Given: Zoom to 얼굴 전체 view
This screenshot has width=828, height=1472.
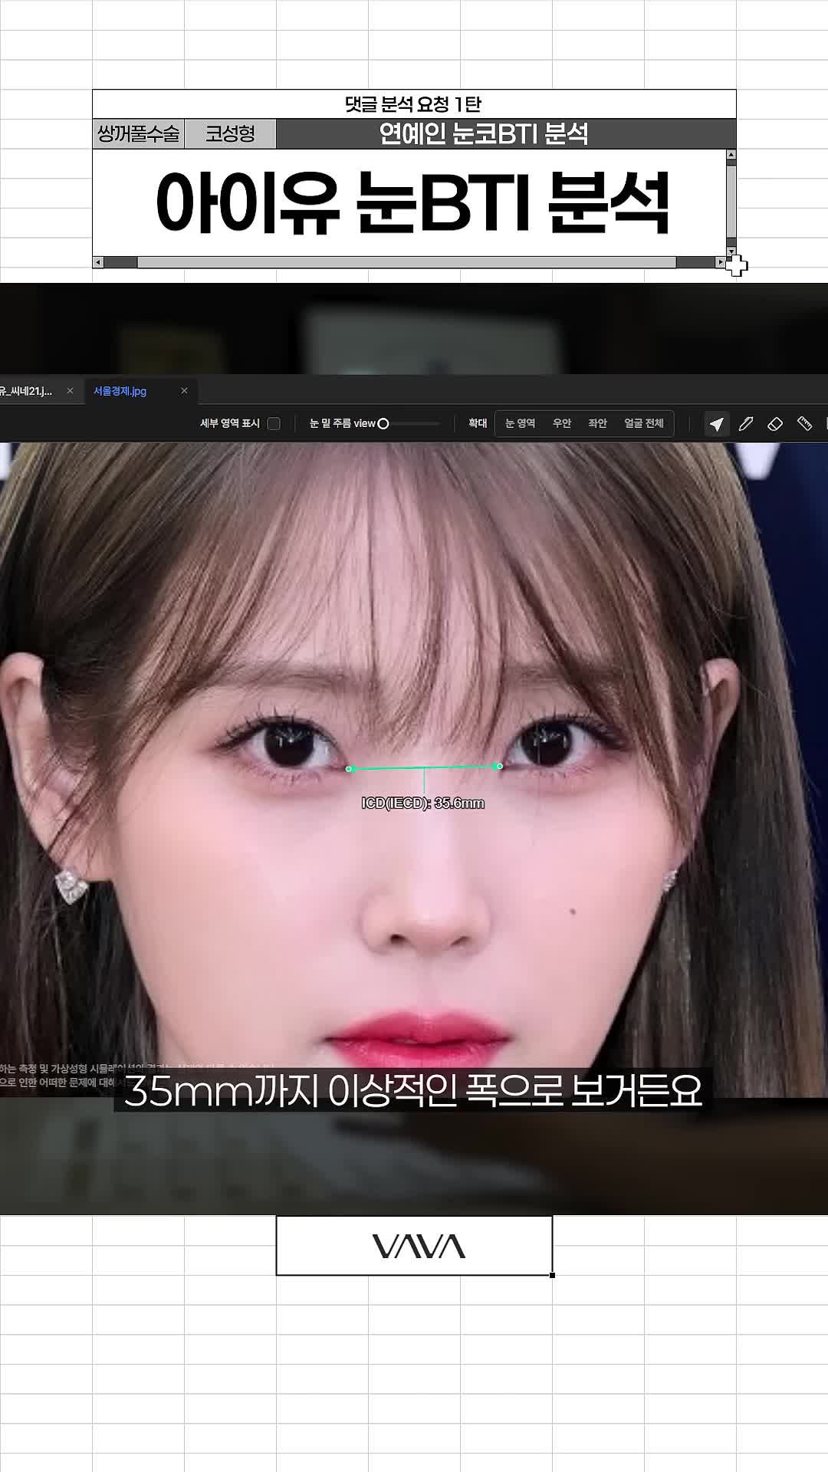Looking at the screenshot, I should (x=644, y=423).
